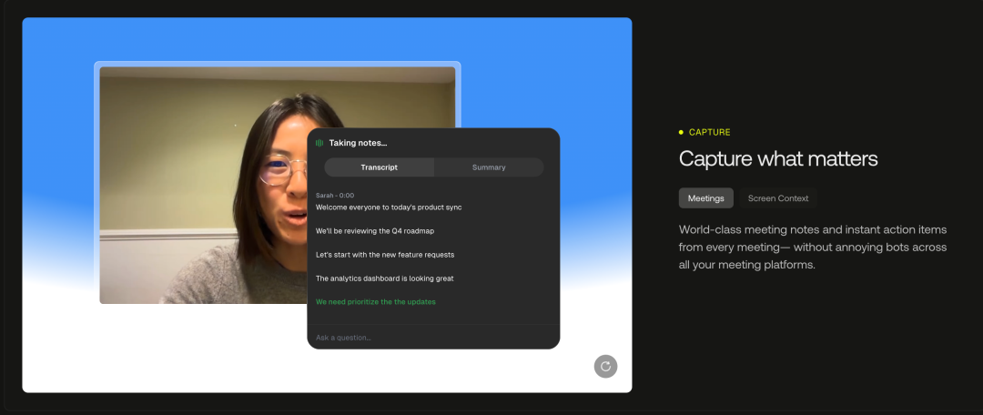Click the yellow dot beside CAPTURE

(681, 133)
